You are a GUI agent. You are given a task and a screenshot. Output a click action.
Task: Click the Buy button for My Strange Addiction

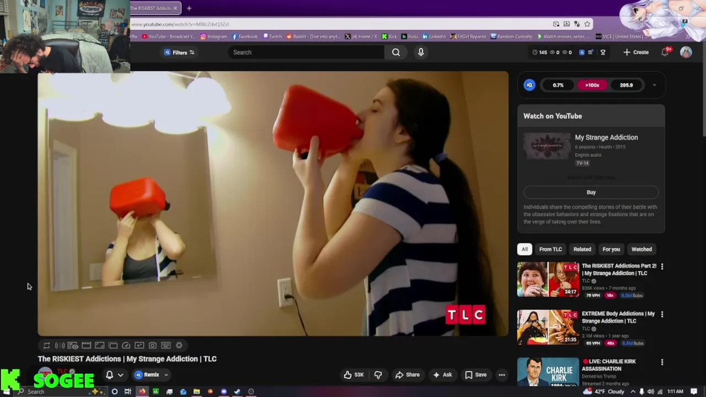[591, 192]
